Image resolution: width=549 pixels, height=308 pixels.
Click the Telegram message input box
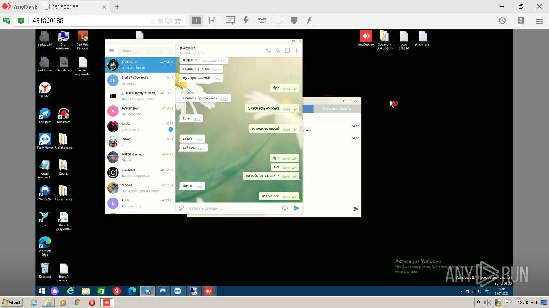pyautogui.click(x=234, y=208)
